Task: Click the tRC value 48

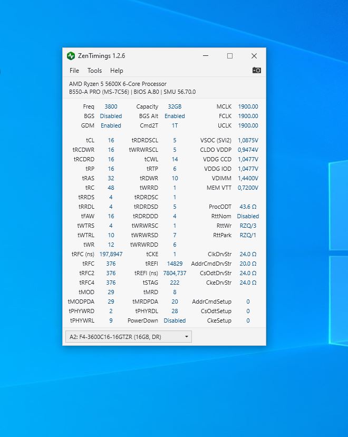Action: 111,188
